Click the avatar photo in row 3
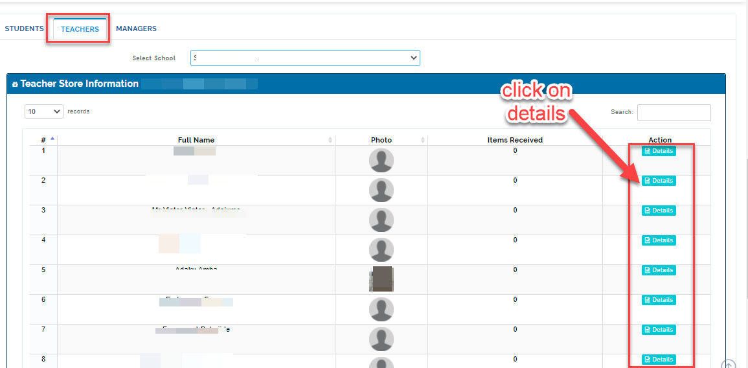748x368 pixels. [x=381, y=220]
